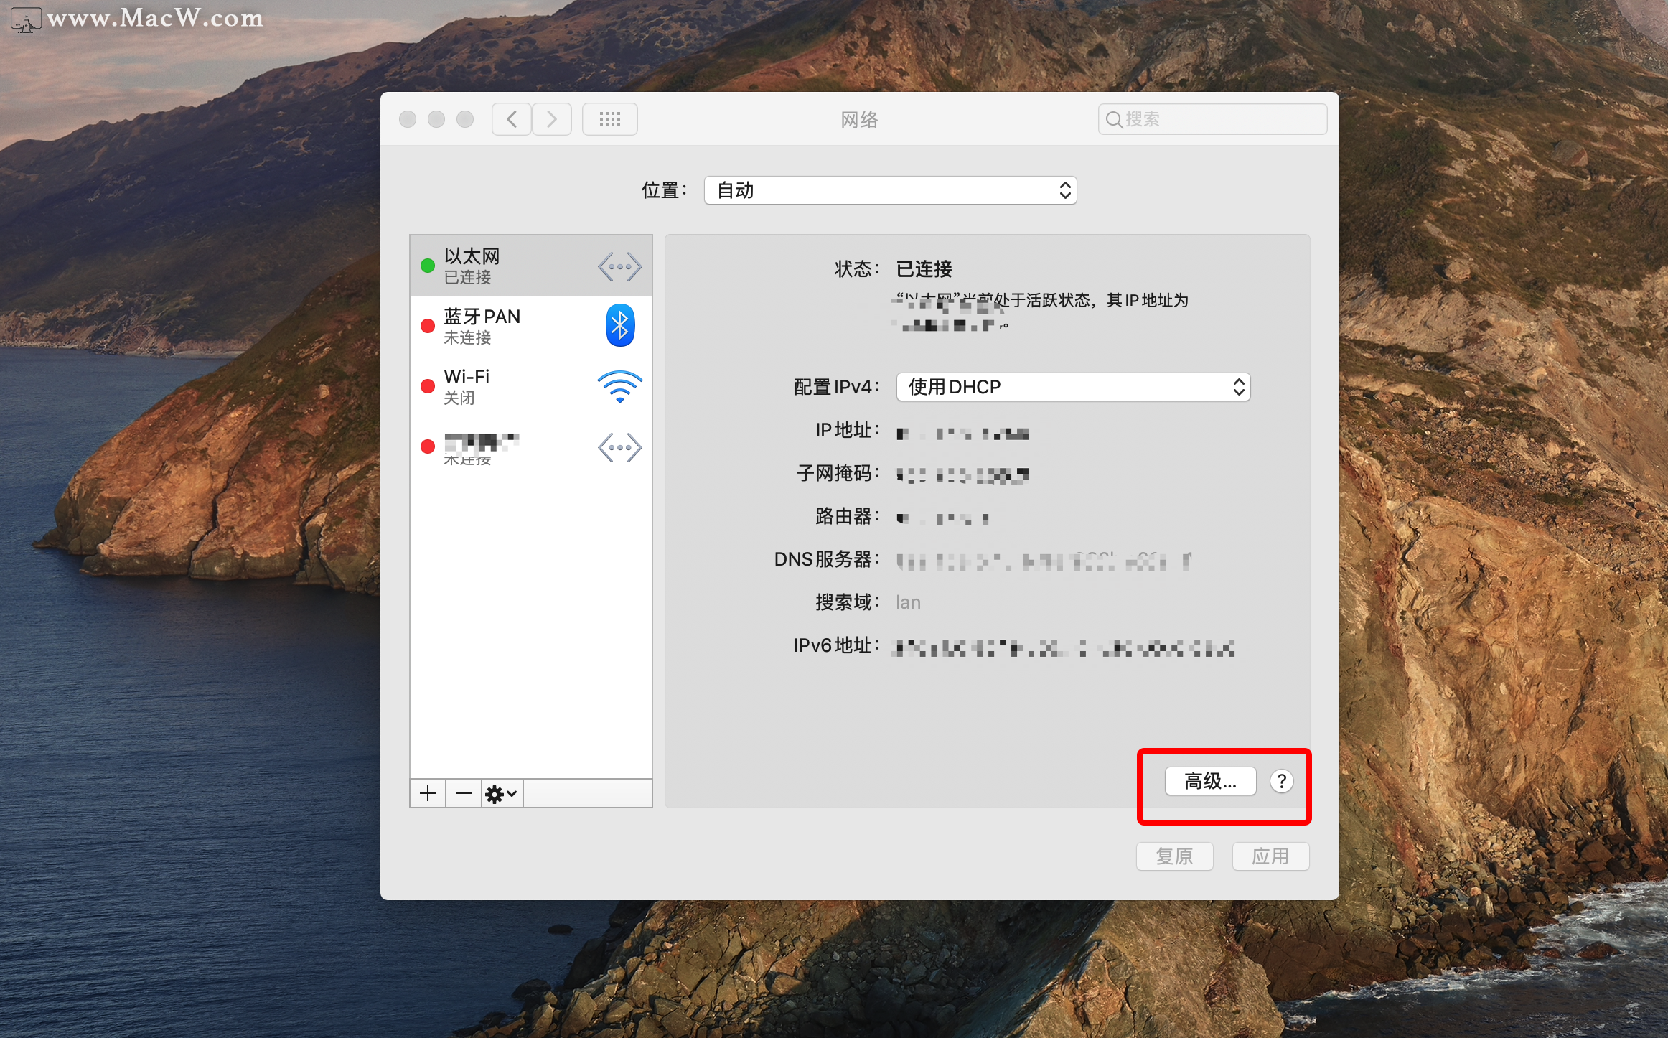Image resolution: width=1668 pixels, height=1038 pixels.
Task: Open the 配置IPv4 DHCP dropdown
Action: coord(1073,387)
